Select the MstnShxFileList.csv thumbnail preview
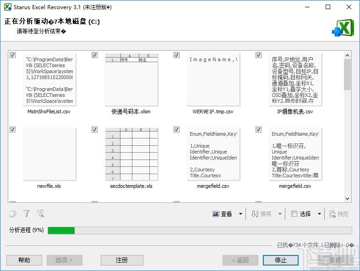The width and height of the screenshot is (360, 271). pos(49,80)
